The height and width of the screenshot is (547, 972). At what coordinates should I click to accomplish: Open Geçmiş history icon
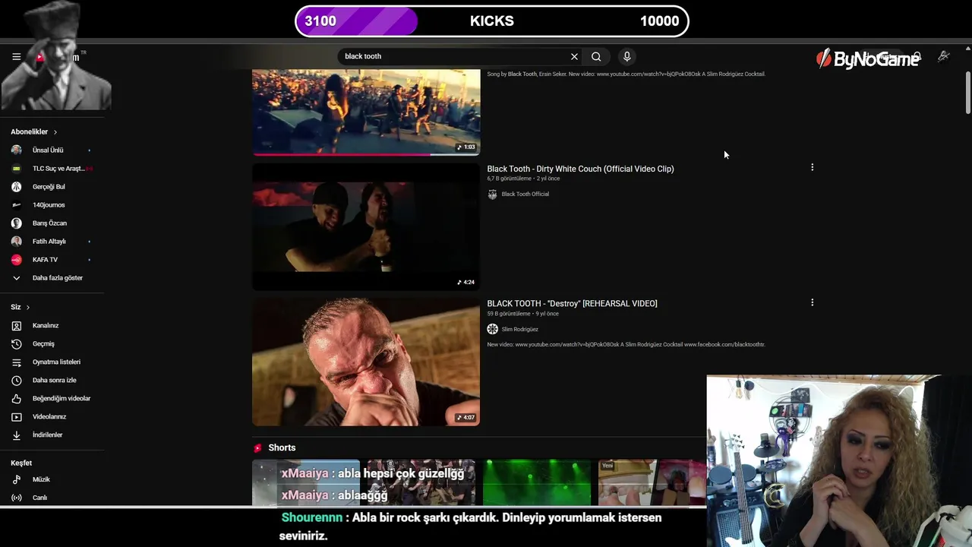(x=17, y=344)
